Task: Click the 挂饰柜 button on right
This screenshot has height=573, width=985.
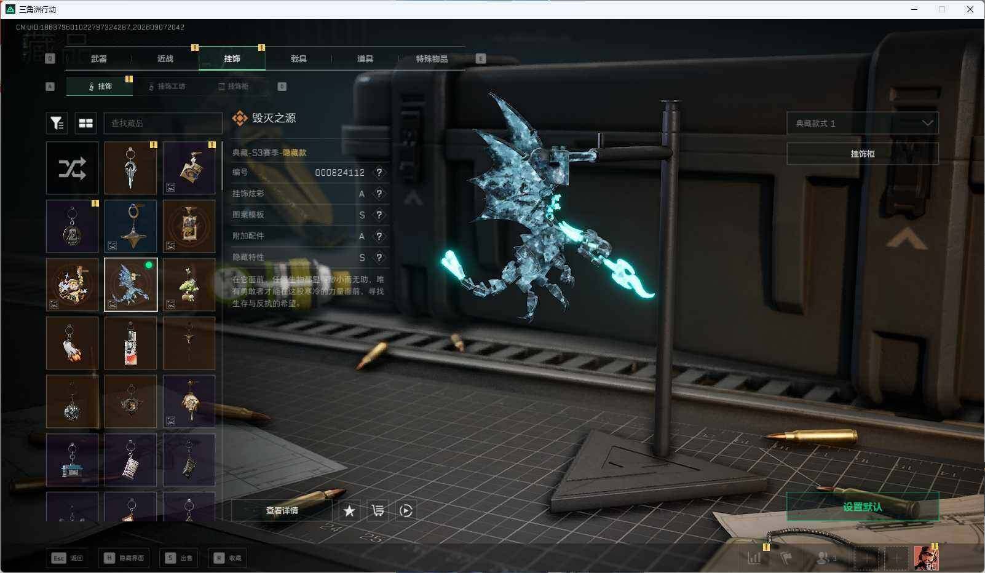Action: tap(863, 154)
